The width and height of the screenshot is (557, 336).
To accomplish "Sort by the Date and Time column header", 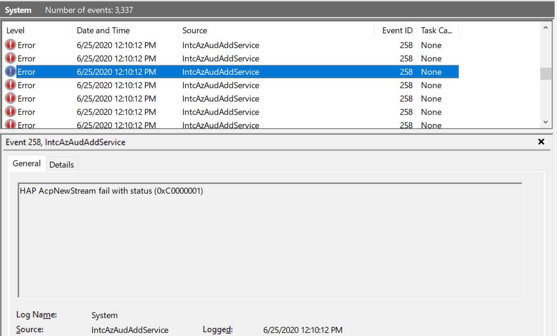I will point(103,30).
